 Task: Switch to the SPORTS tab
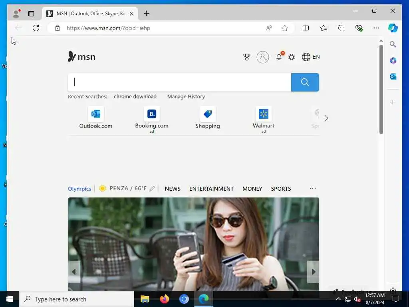[x=281, y=189]
